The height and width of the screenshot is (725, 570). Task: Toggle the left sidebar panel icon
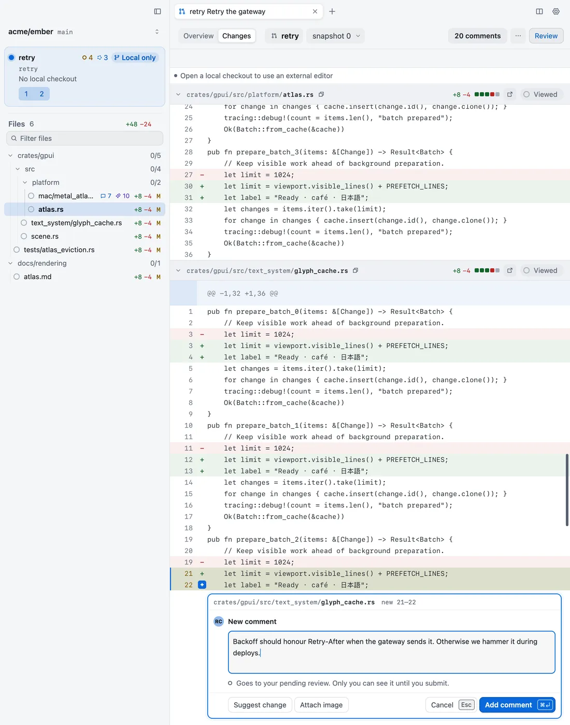(158, 11)
